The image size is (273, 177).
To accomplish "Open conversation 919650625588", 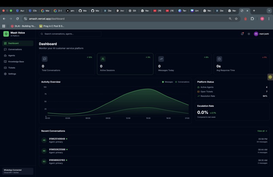I will pos(154,151).
